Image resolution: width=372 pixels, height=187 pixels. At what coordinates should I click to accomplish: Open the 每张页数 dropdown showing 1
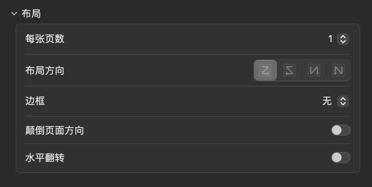click(338, 39)
